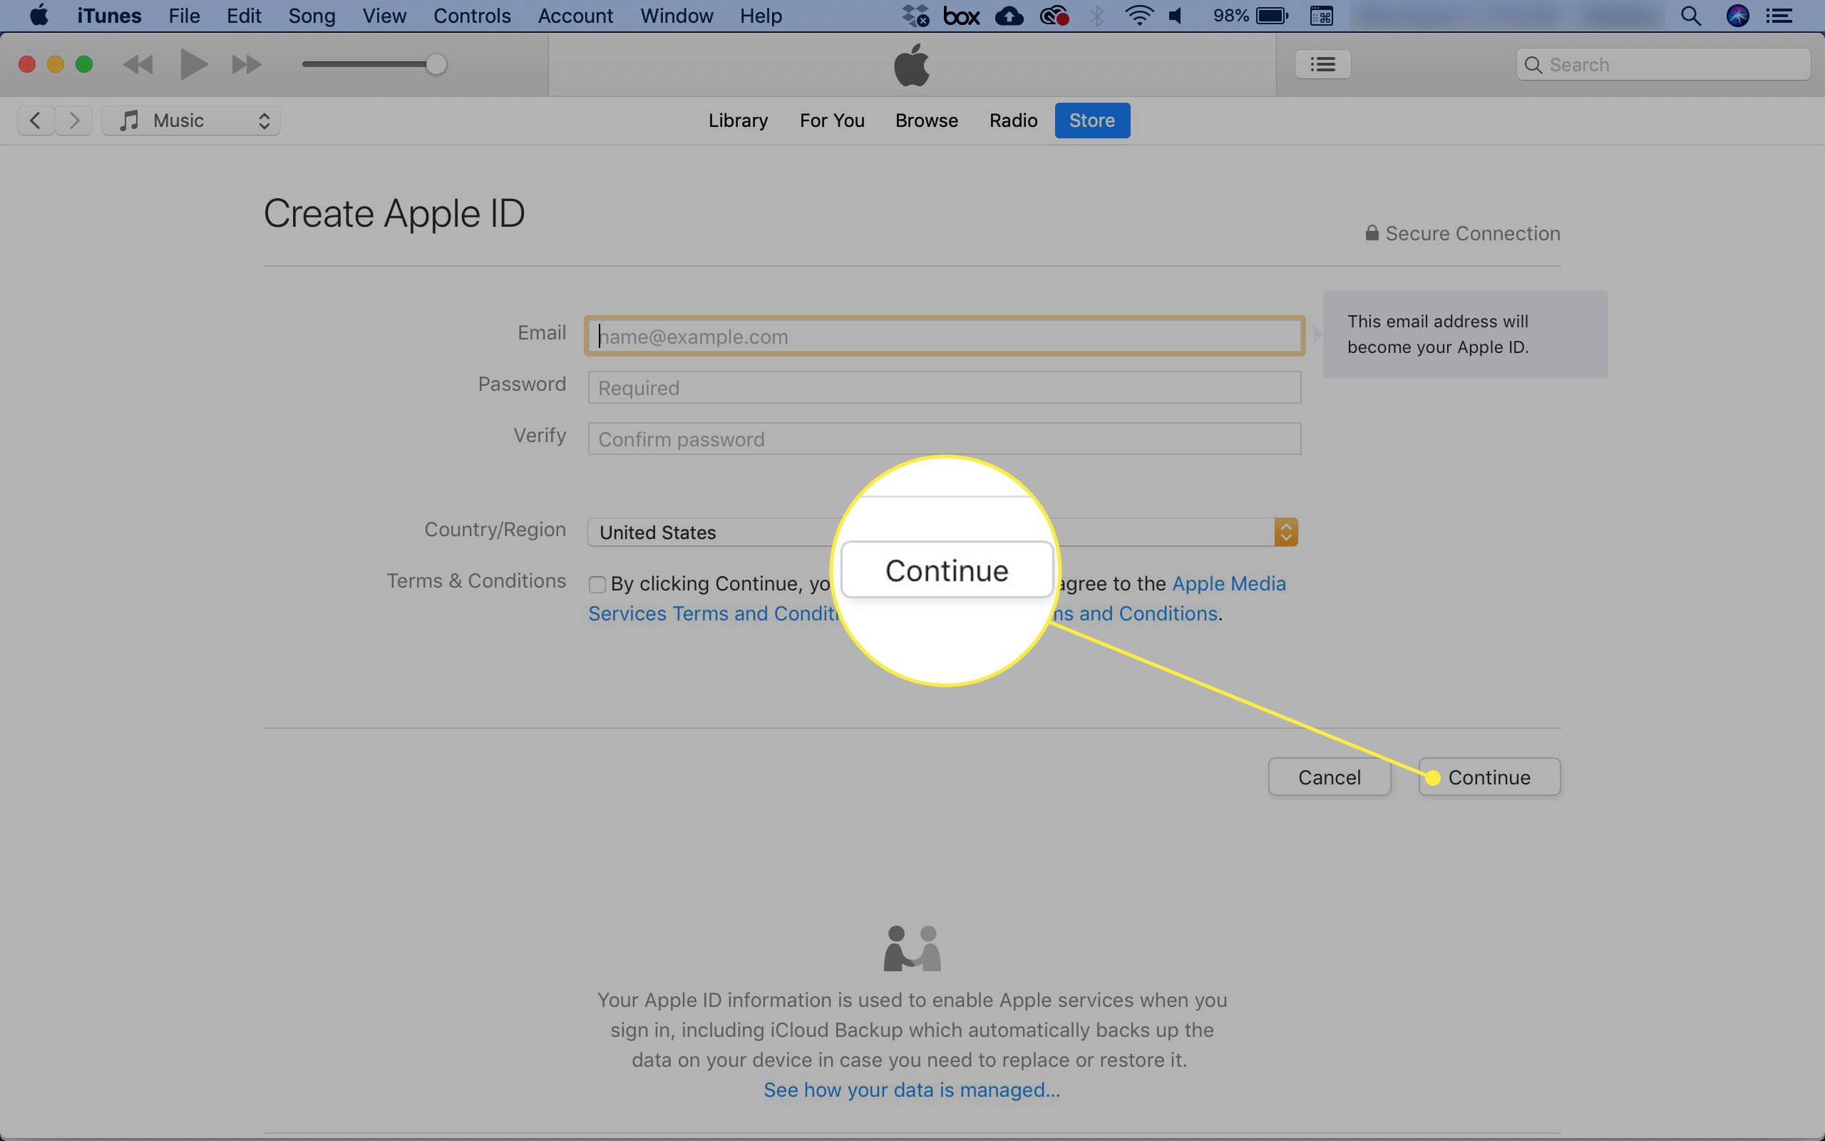The image size is (1825, 1141).
Task: Open See how your data is managed link
Action: coord(911,1090)
